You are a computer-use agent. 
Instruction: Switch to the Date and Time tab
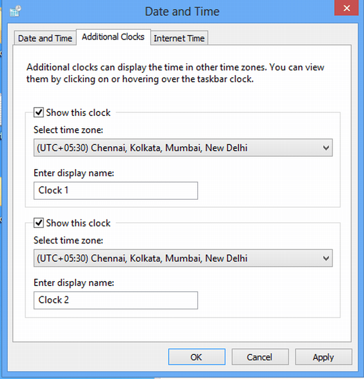tap(45, 38)
